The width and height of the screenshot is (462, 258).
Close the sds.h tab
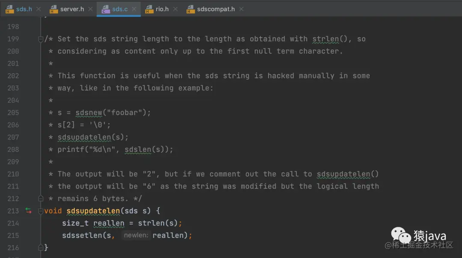[x=38, y=9]
